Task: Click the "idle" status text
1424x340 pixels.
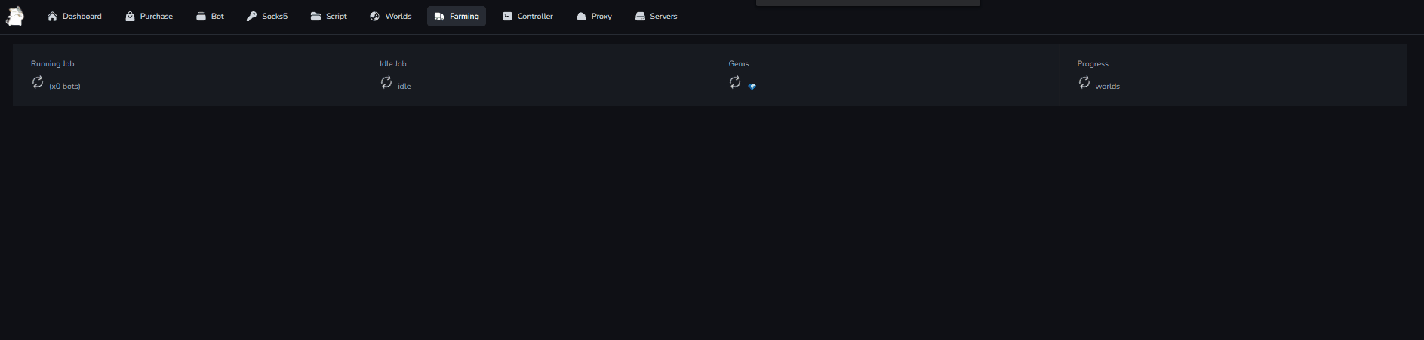Action: coord(404,87)
